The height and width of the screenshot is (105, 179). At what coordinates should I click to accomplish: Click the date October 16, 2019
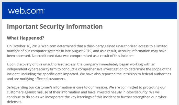click(26, 46)
